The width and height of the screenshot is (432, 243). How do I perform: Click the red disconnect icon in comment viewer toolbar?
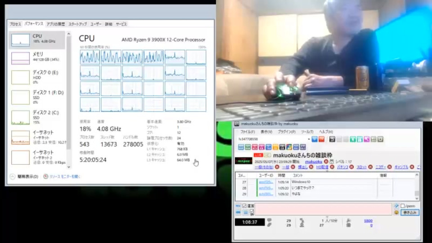(321, 139)
